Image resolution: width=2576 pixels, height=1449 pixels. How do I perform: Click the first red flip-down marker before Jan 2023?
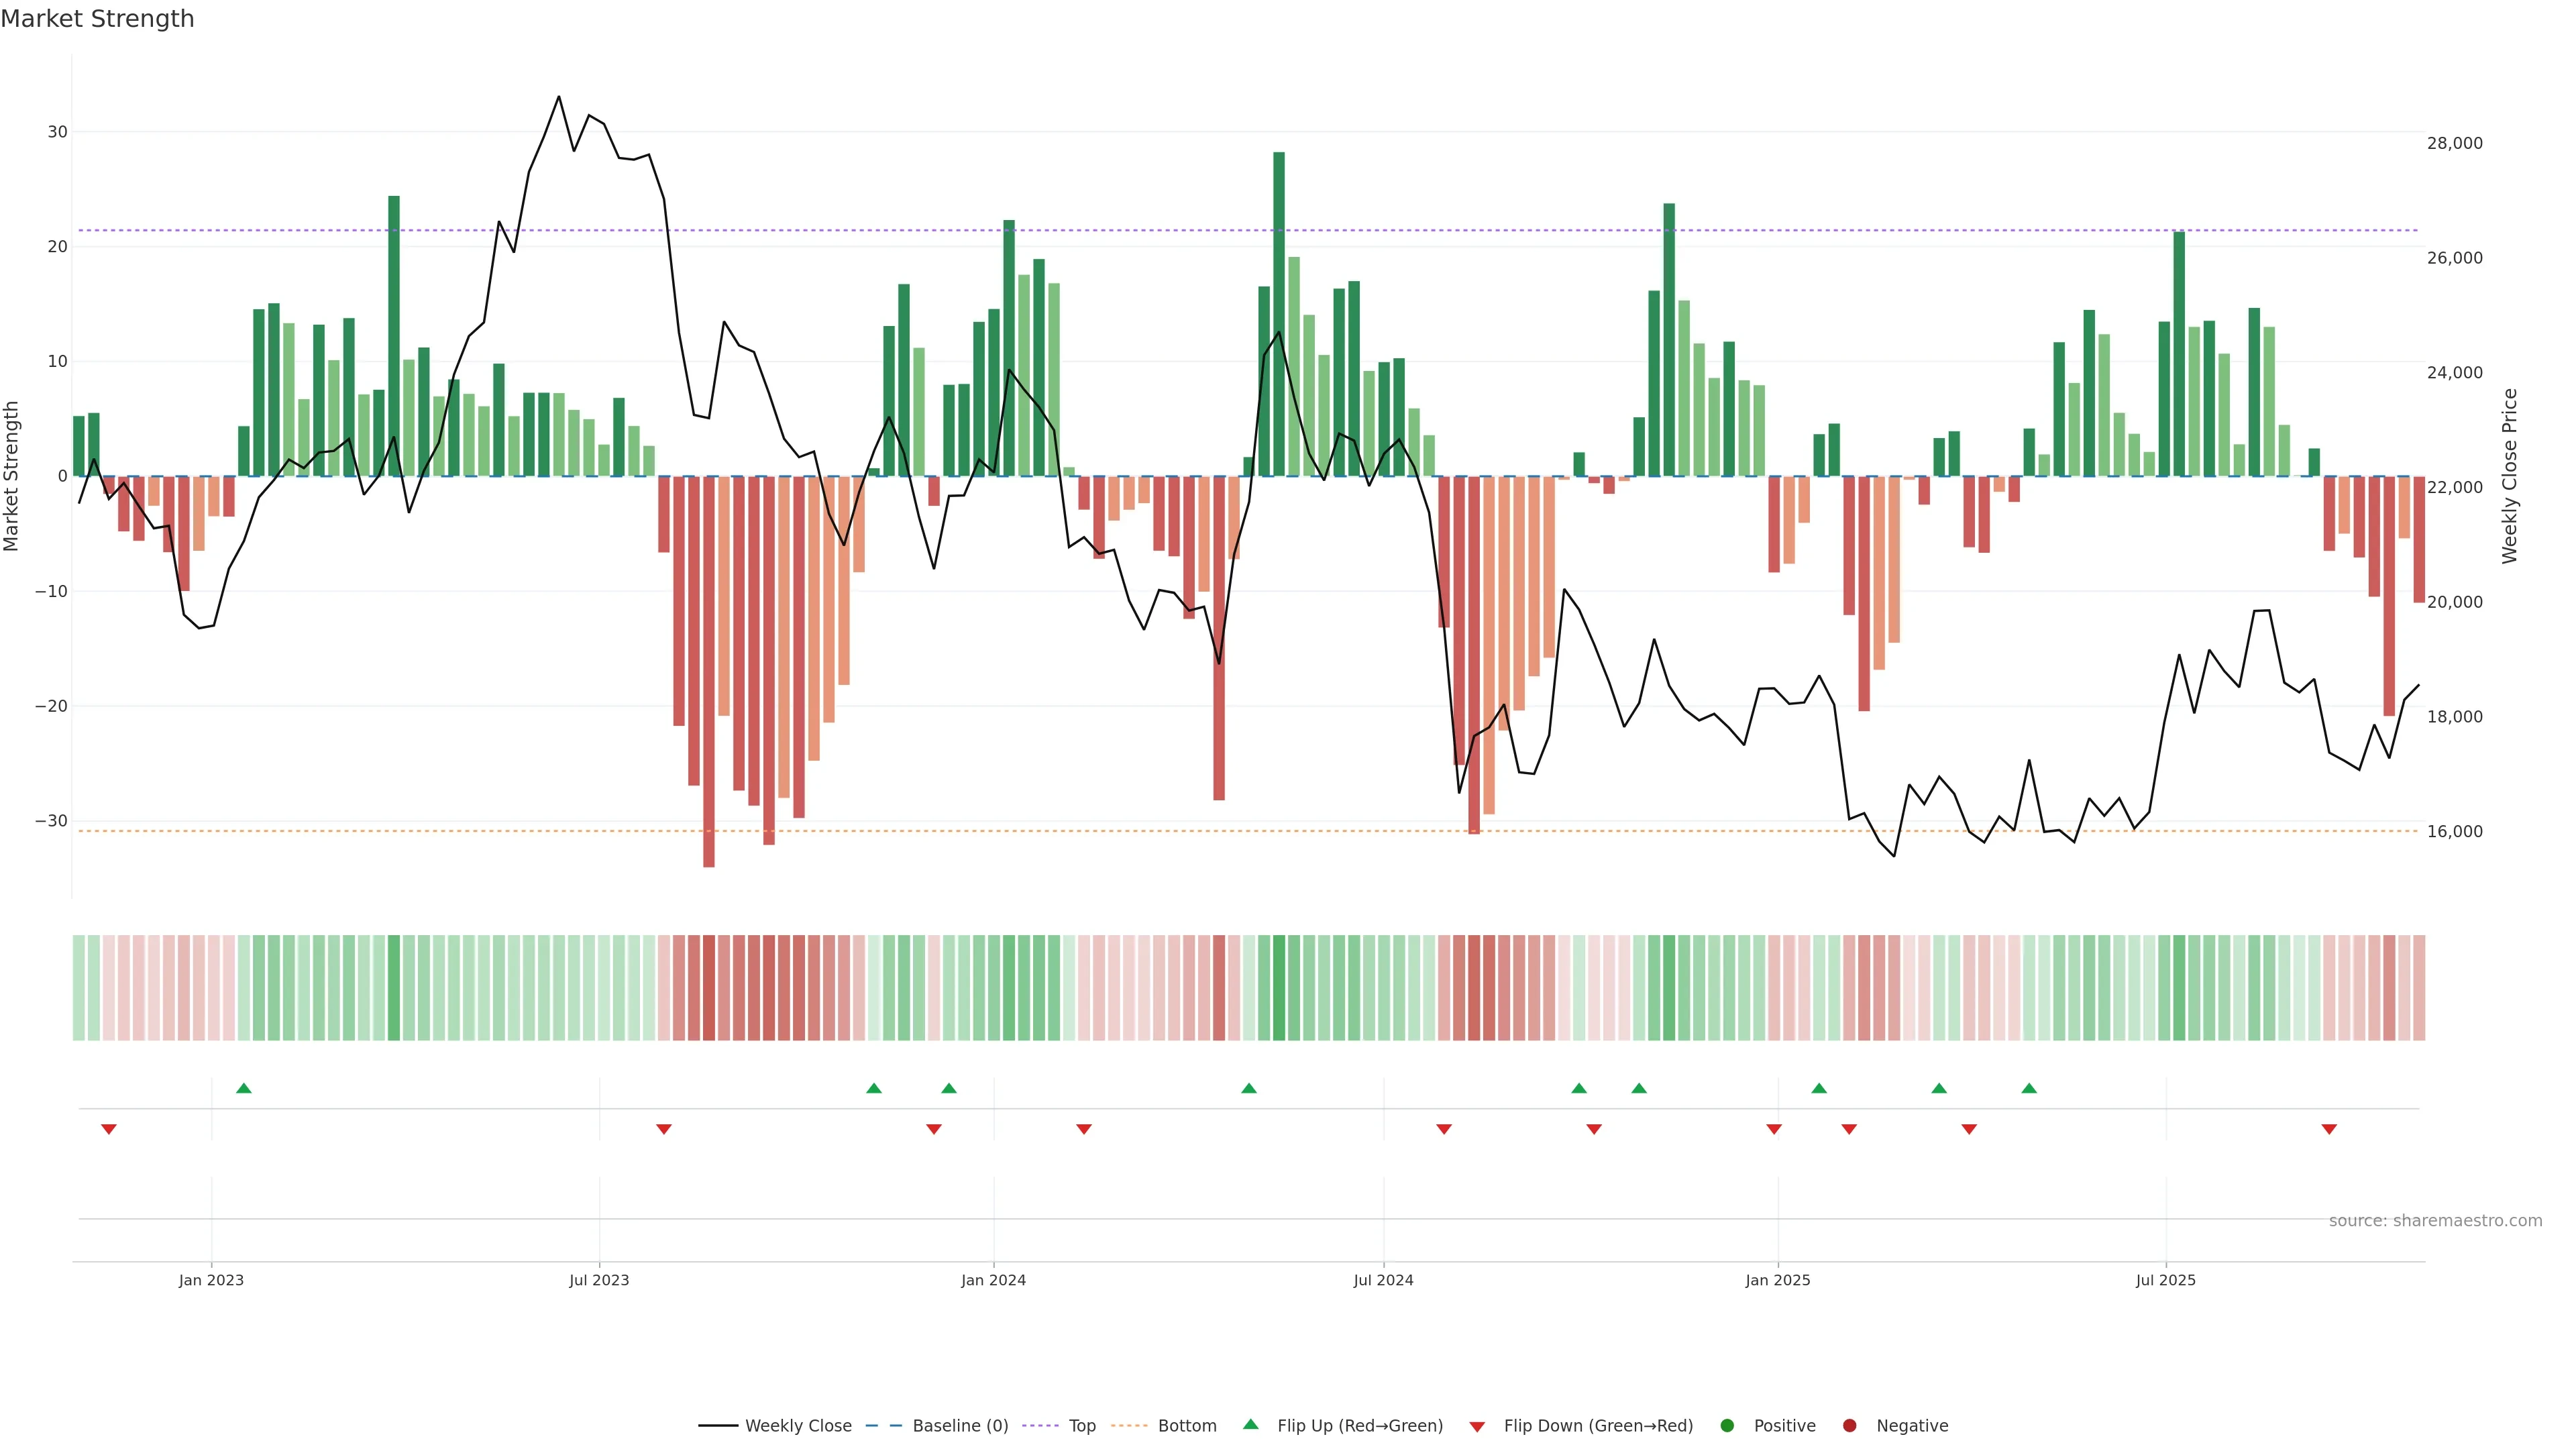[109, 1129]
